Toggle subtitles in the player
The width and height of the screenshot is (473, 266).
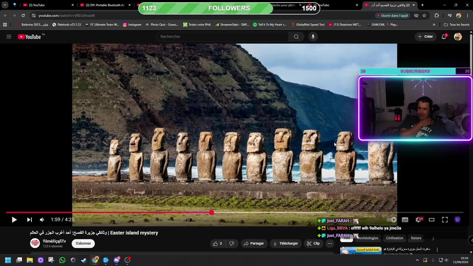pos(405,220)
